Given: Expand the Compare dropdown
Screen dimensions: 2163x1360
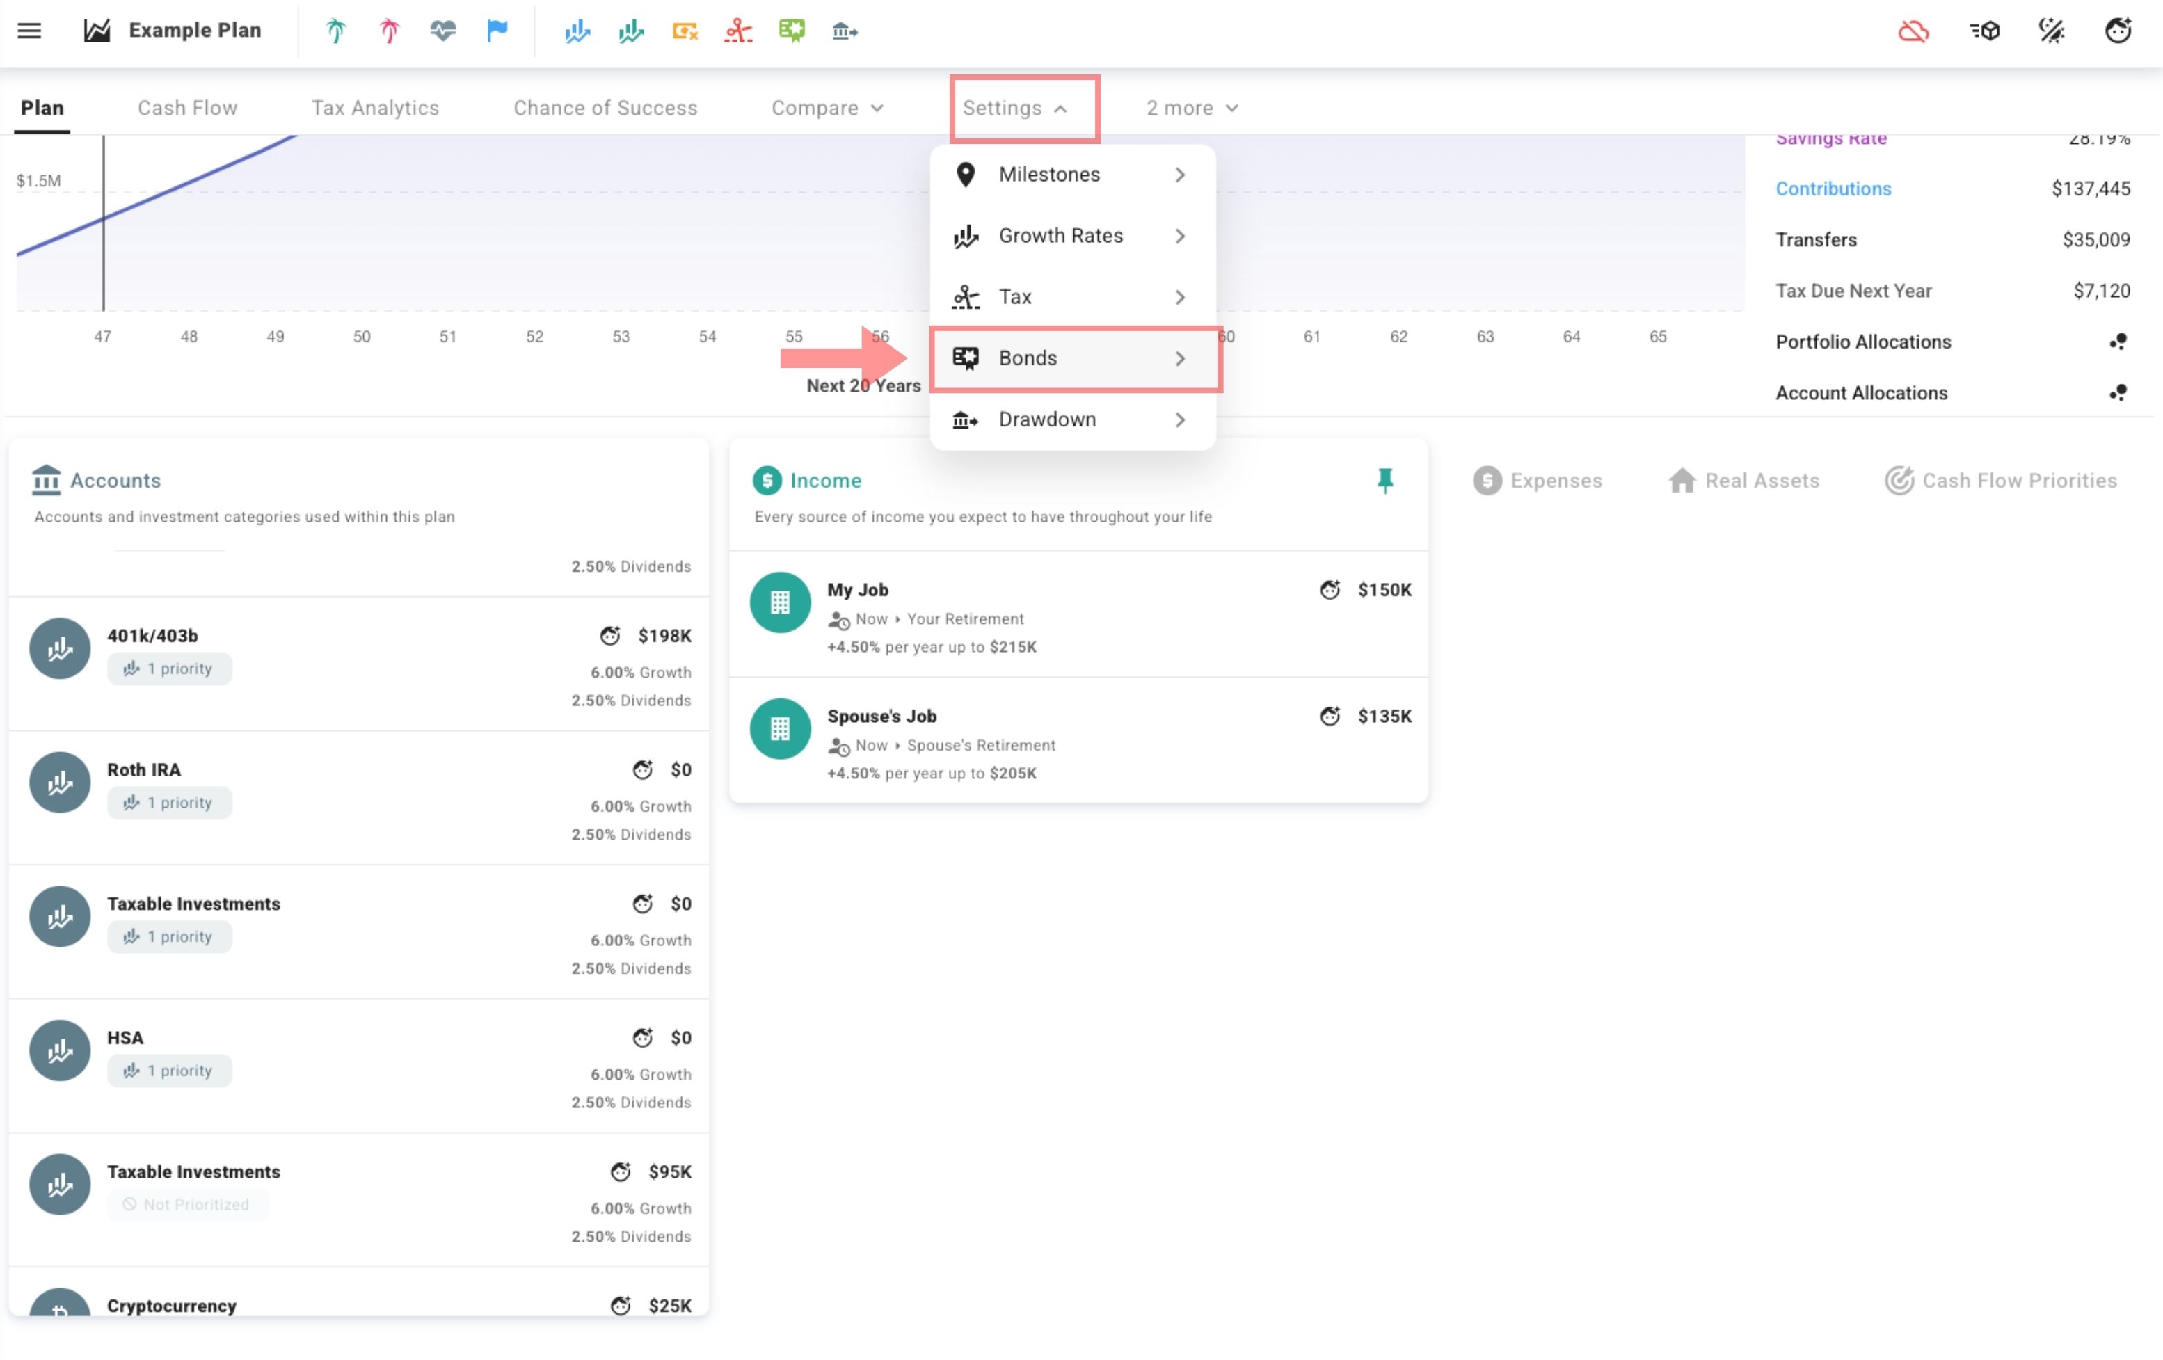Looking at the screenshot, I should [x=827, y=108].
